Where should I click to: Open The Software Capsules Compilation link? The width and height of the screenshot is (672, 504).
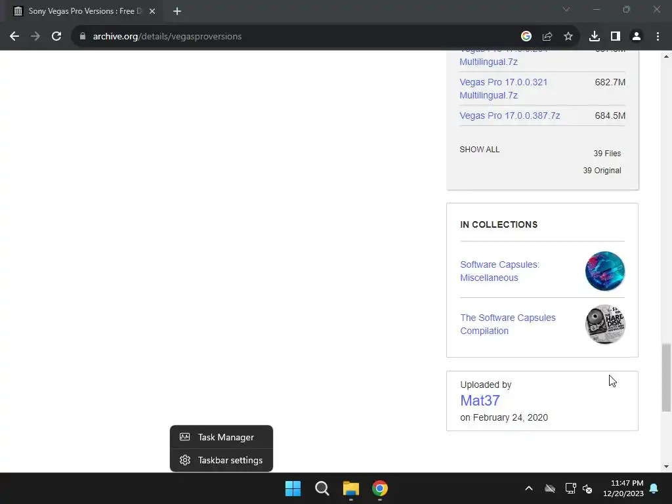point(508,324)
